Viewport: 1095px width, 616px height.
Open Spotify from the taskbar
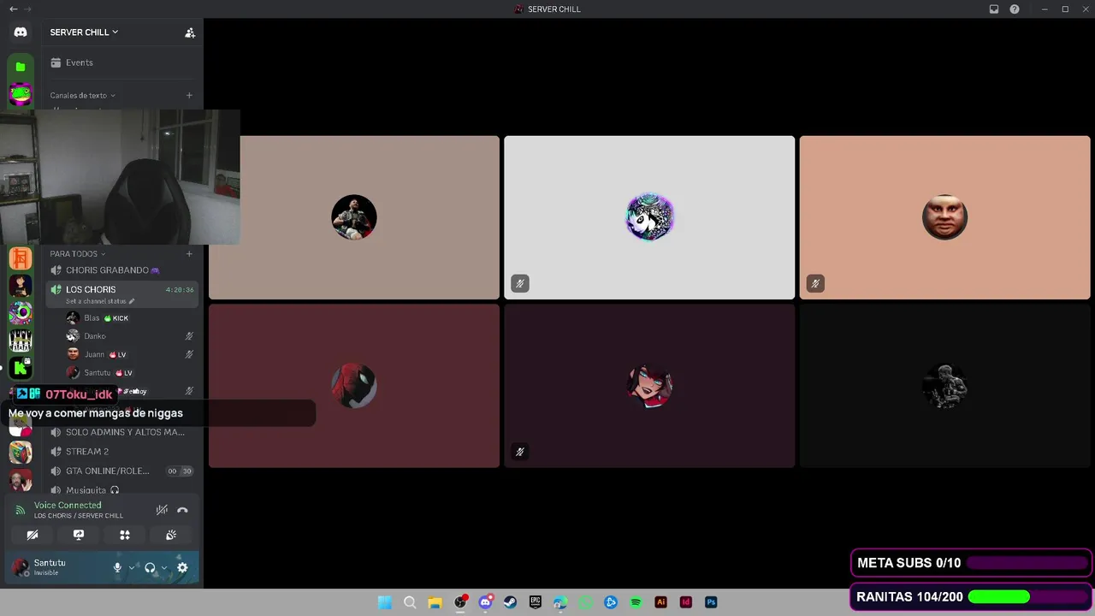click(636, 602)
